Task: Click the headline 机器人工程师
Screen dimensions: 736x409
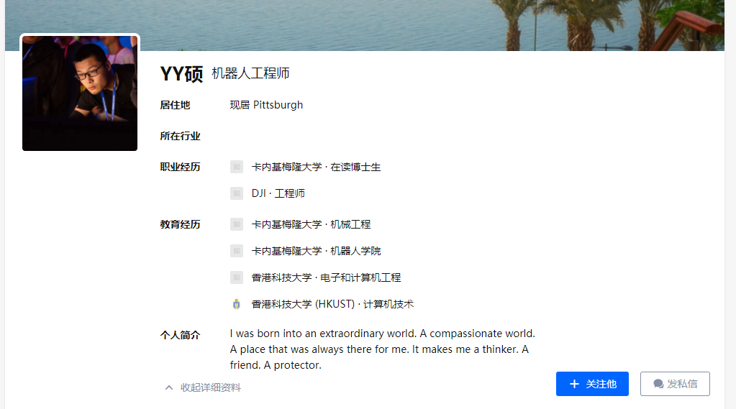Action: click(x=250, y=73)
